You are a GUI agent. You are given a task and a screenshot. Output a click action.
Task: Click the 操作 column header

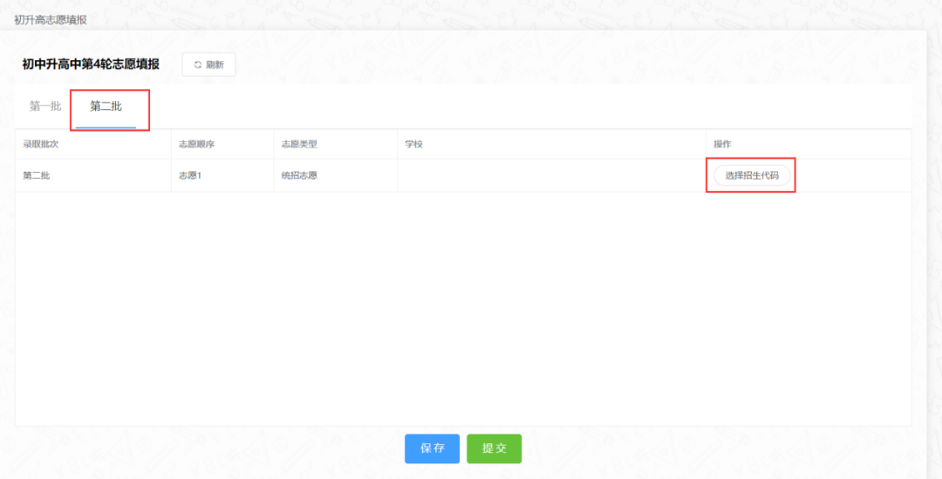pos(723,144)
